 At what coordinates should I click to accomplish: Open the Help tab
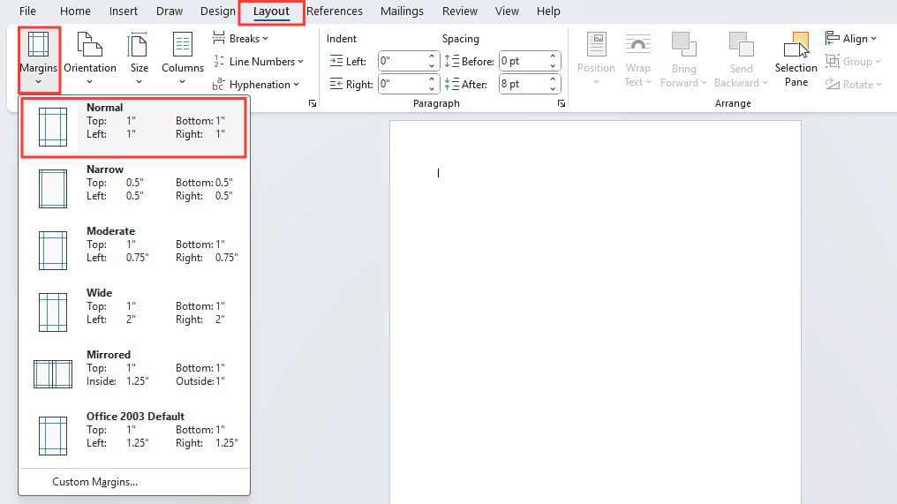tap(548, 11)
